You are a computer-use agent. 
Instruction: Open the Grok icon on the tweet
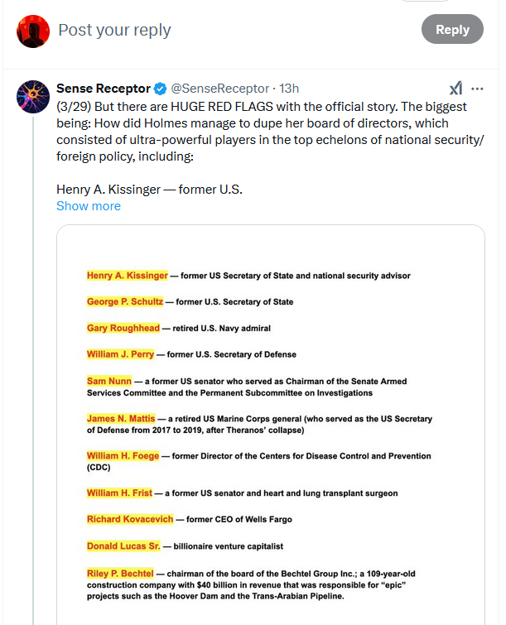[455, 88]
